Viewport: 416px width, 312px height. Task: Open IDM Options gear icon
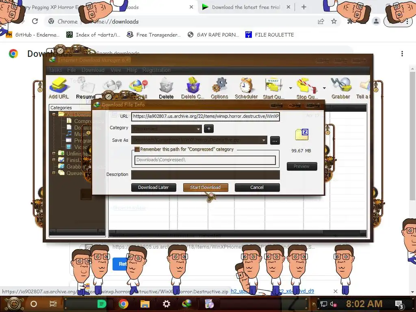tap(219, 88)
